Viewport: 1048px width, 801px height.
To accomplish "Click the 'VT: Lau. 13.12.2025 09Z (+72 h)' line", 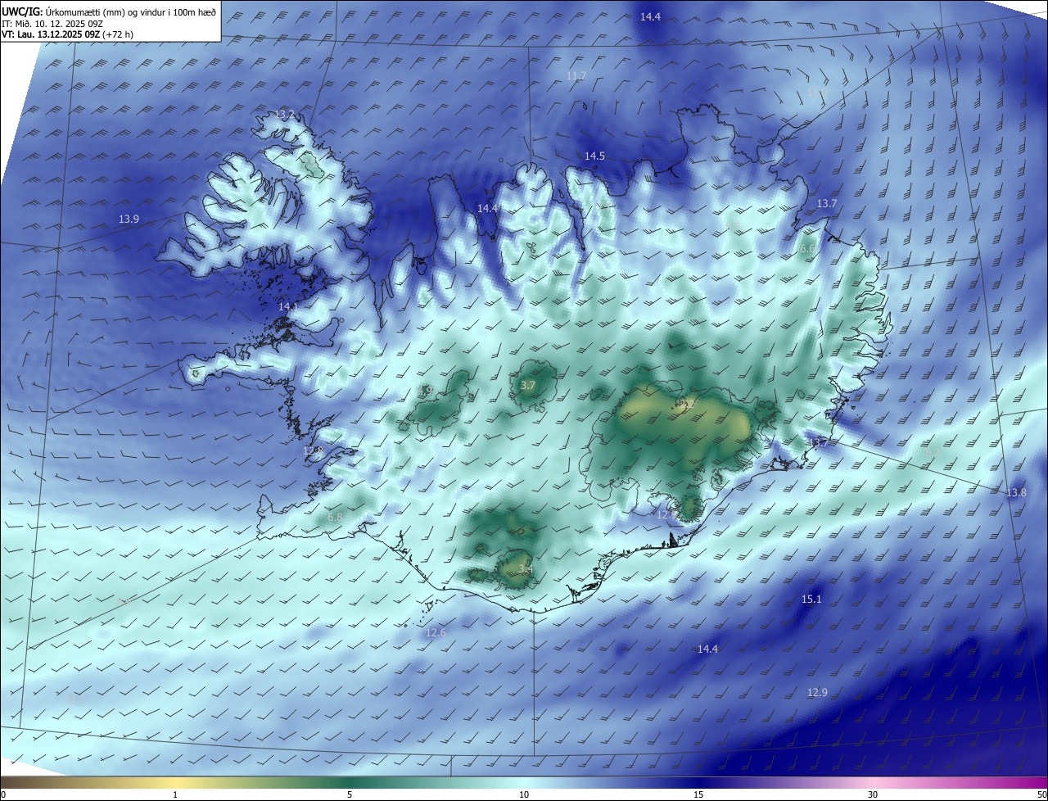I will pos(68,34).
